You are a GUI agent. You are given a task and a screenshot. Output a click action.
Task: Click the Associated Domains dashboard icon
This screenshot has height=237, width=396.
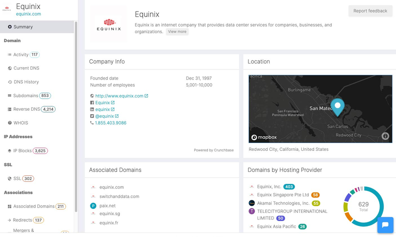[x=10, y=206]
